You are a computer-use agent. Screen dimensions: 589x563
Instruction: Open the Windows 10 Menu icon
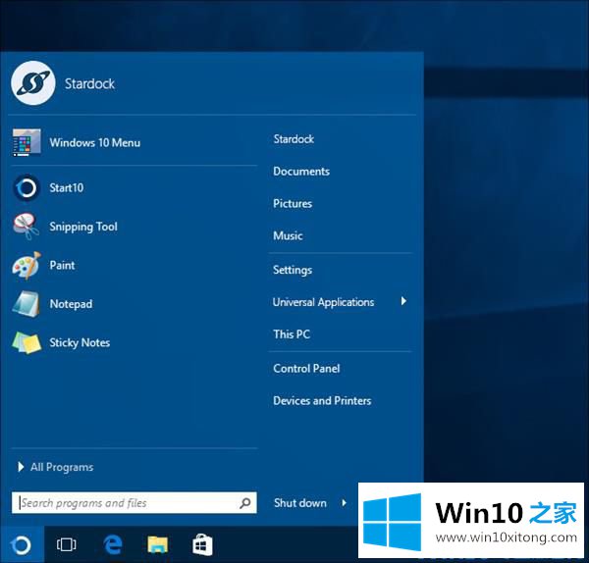point(26,142)
